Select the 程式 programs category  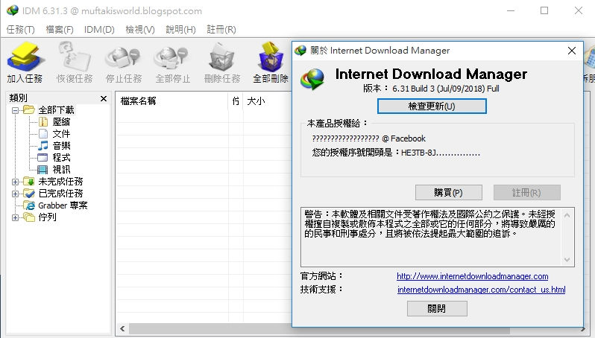click(61, 158)
